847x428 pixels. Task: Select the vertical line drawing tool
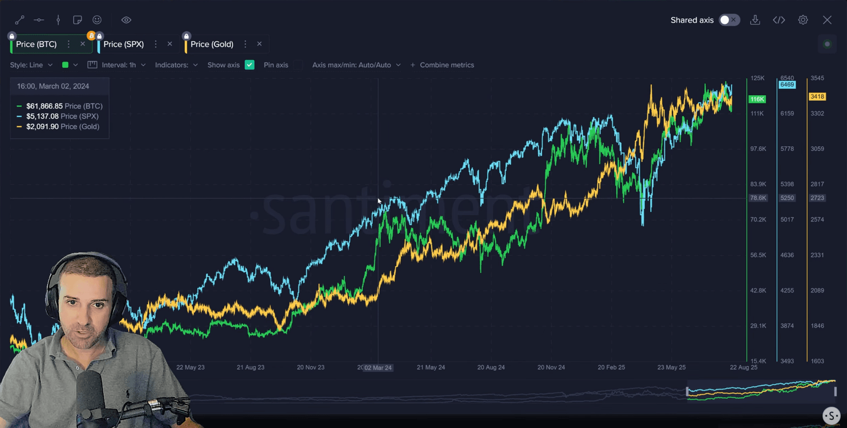(58, 20)
